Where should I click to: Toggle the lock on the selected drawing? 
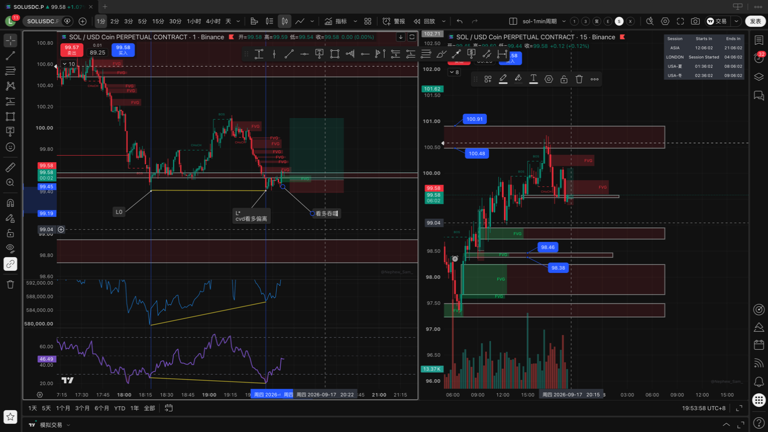pos(564,79)
